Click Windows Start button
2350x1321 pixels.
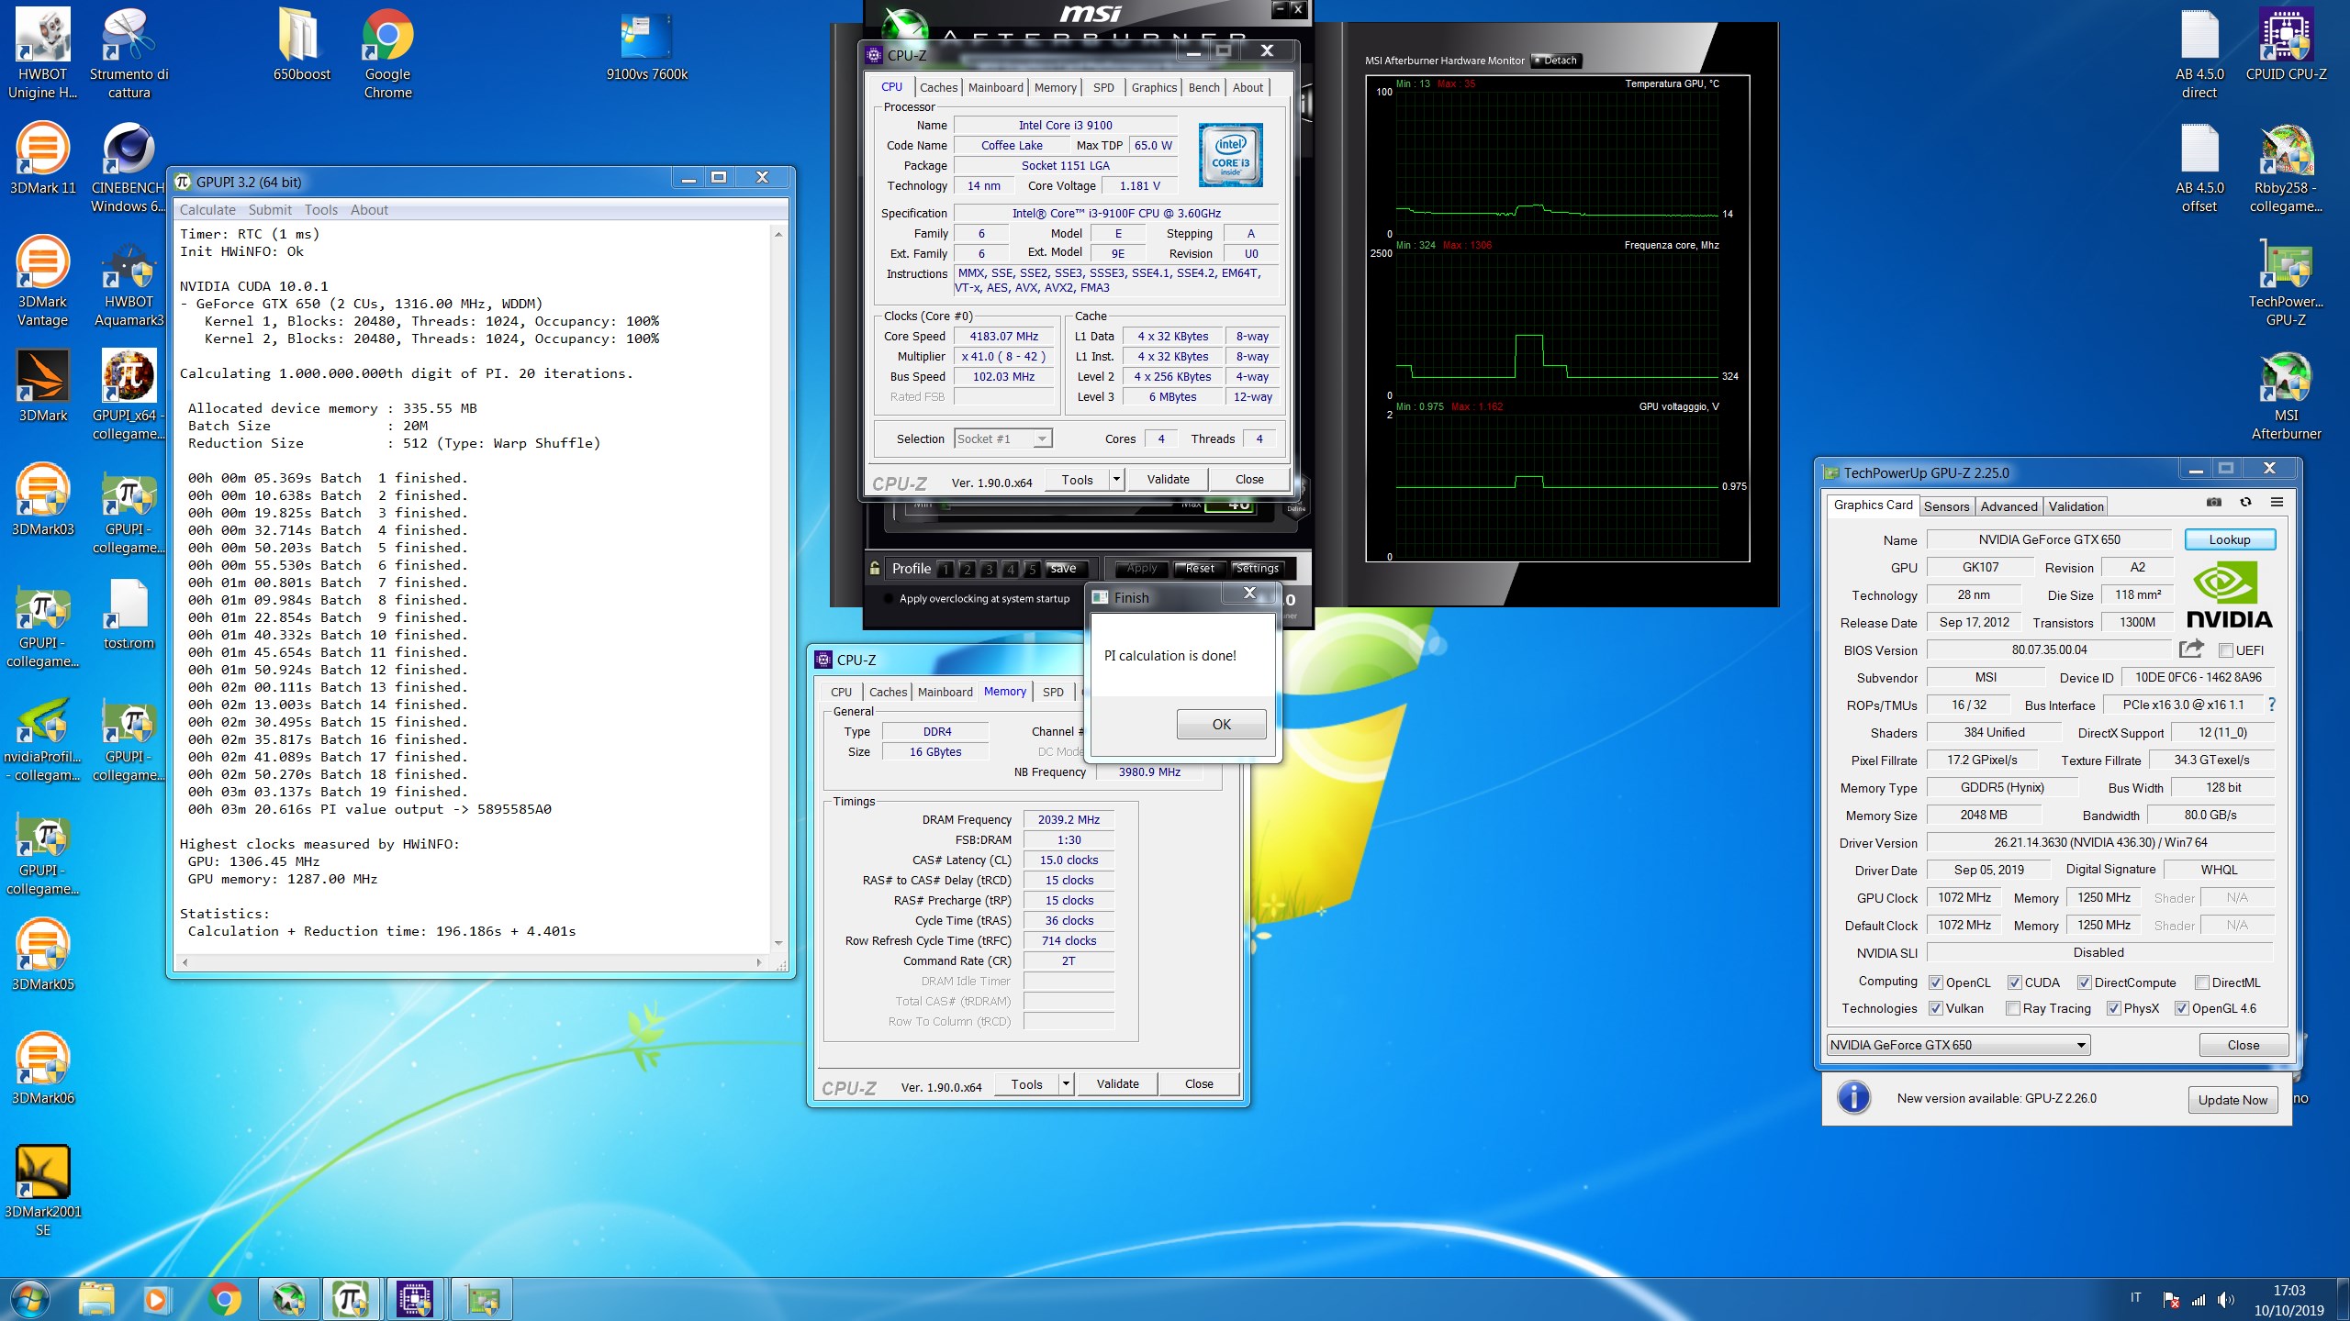(30, 1299)
